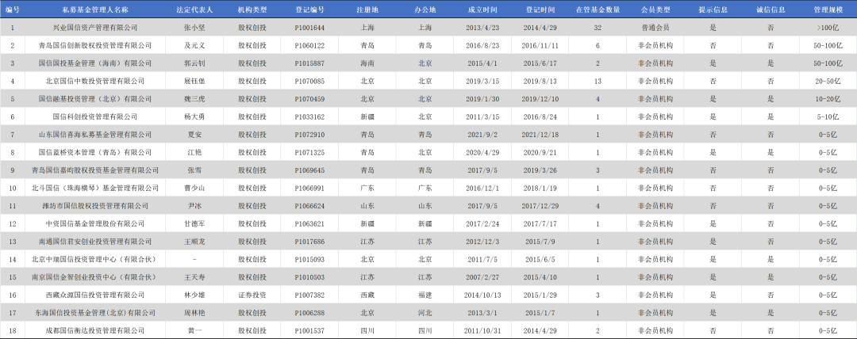Select the cell 潍坊市国信股权投资管理有限公司
The width and height of the screenshot is (857, 339).
click(95, 207)
